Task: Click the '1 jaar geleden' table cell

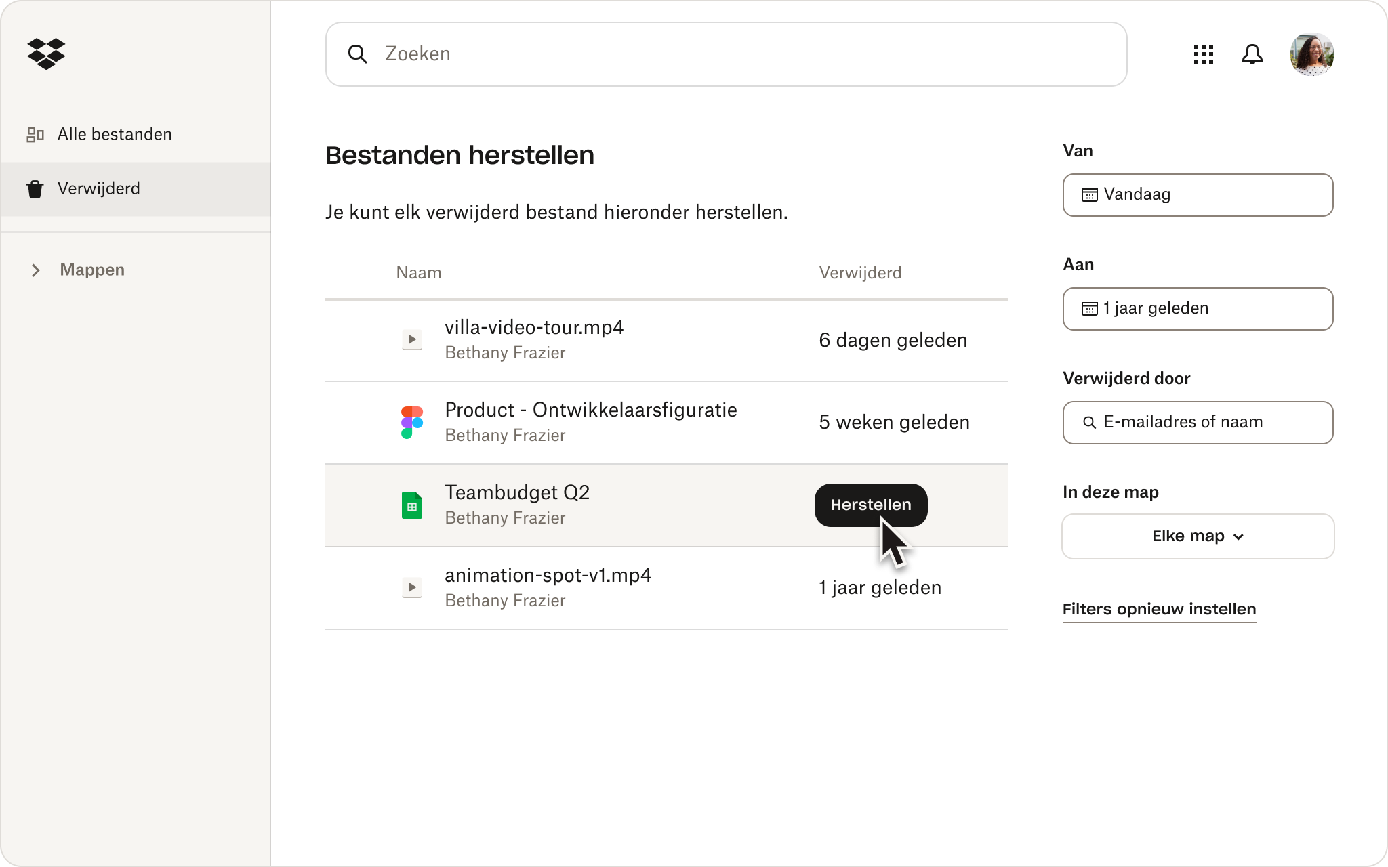Action: [880, 587]
